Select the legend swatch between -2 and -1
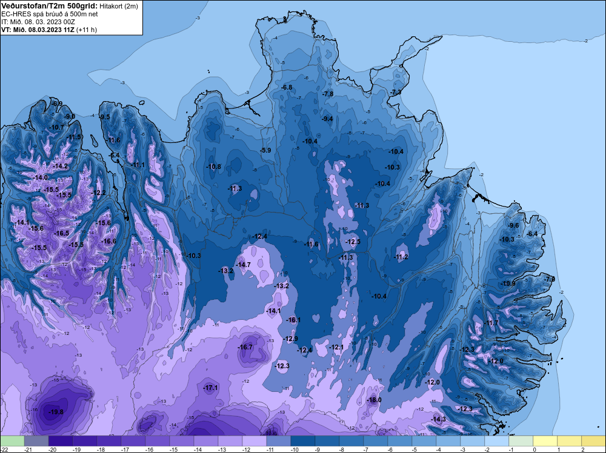 (497, 441)
